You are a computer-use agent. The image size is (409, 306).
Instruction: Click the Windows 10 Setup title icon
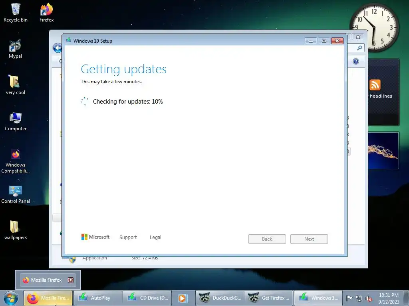[x=69, y=40]
